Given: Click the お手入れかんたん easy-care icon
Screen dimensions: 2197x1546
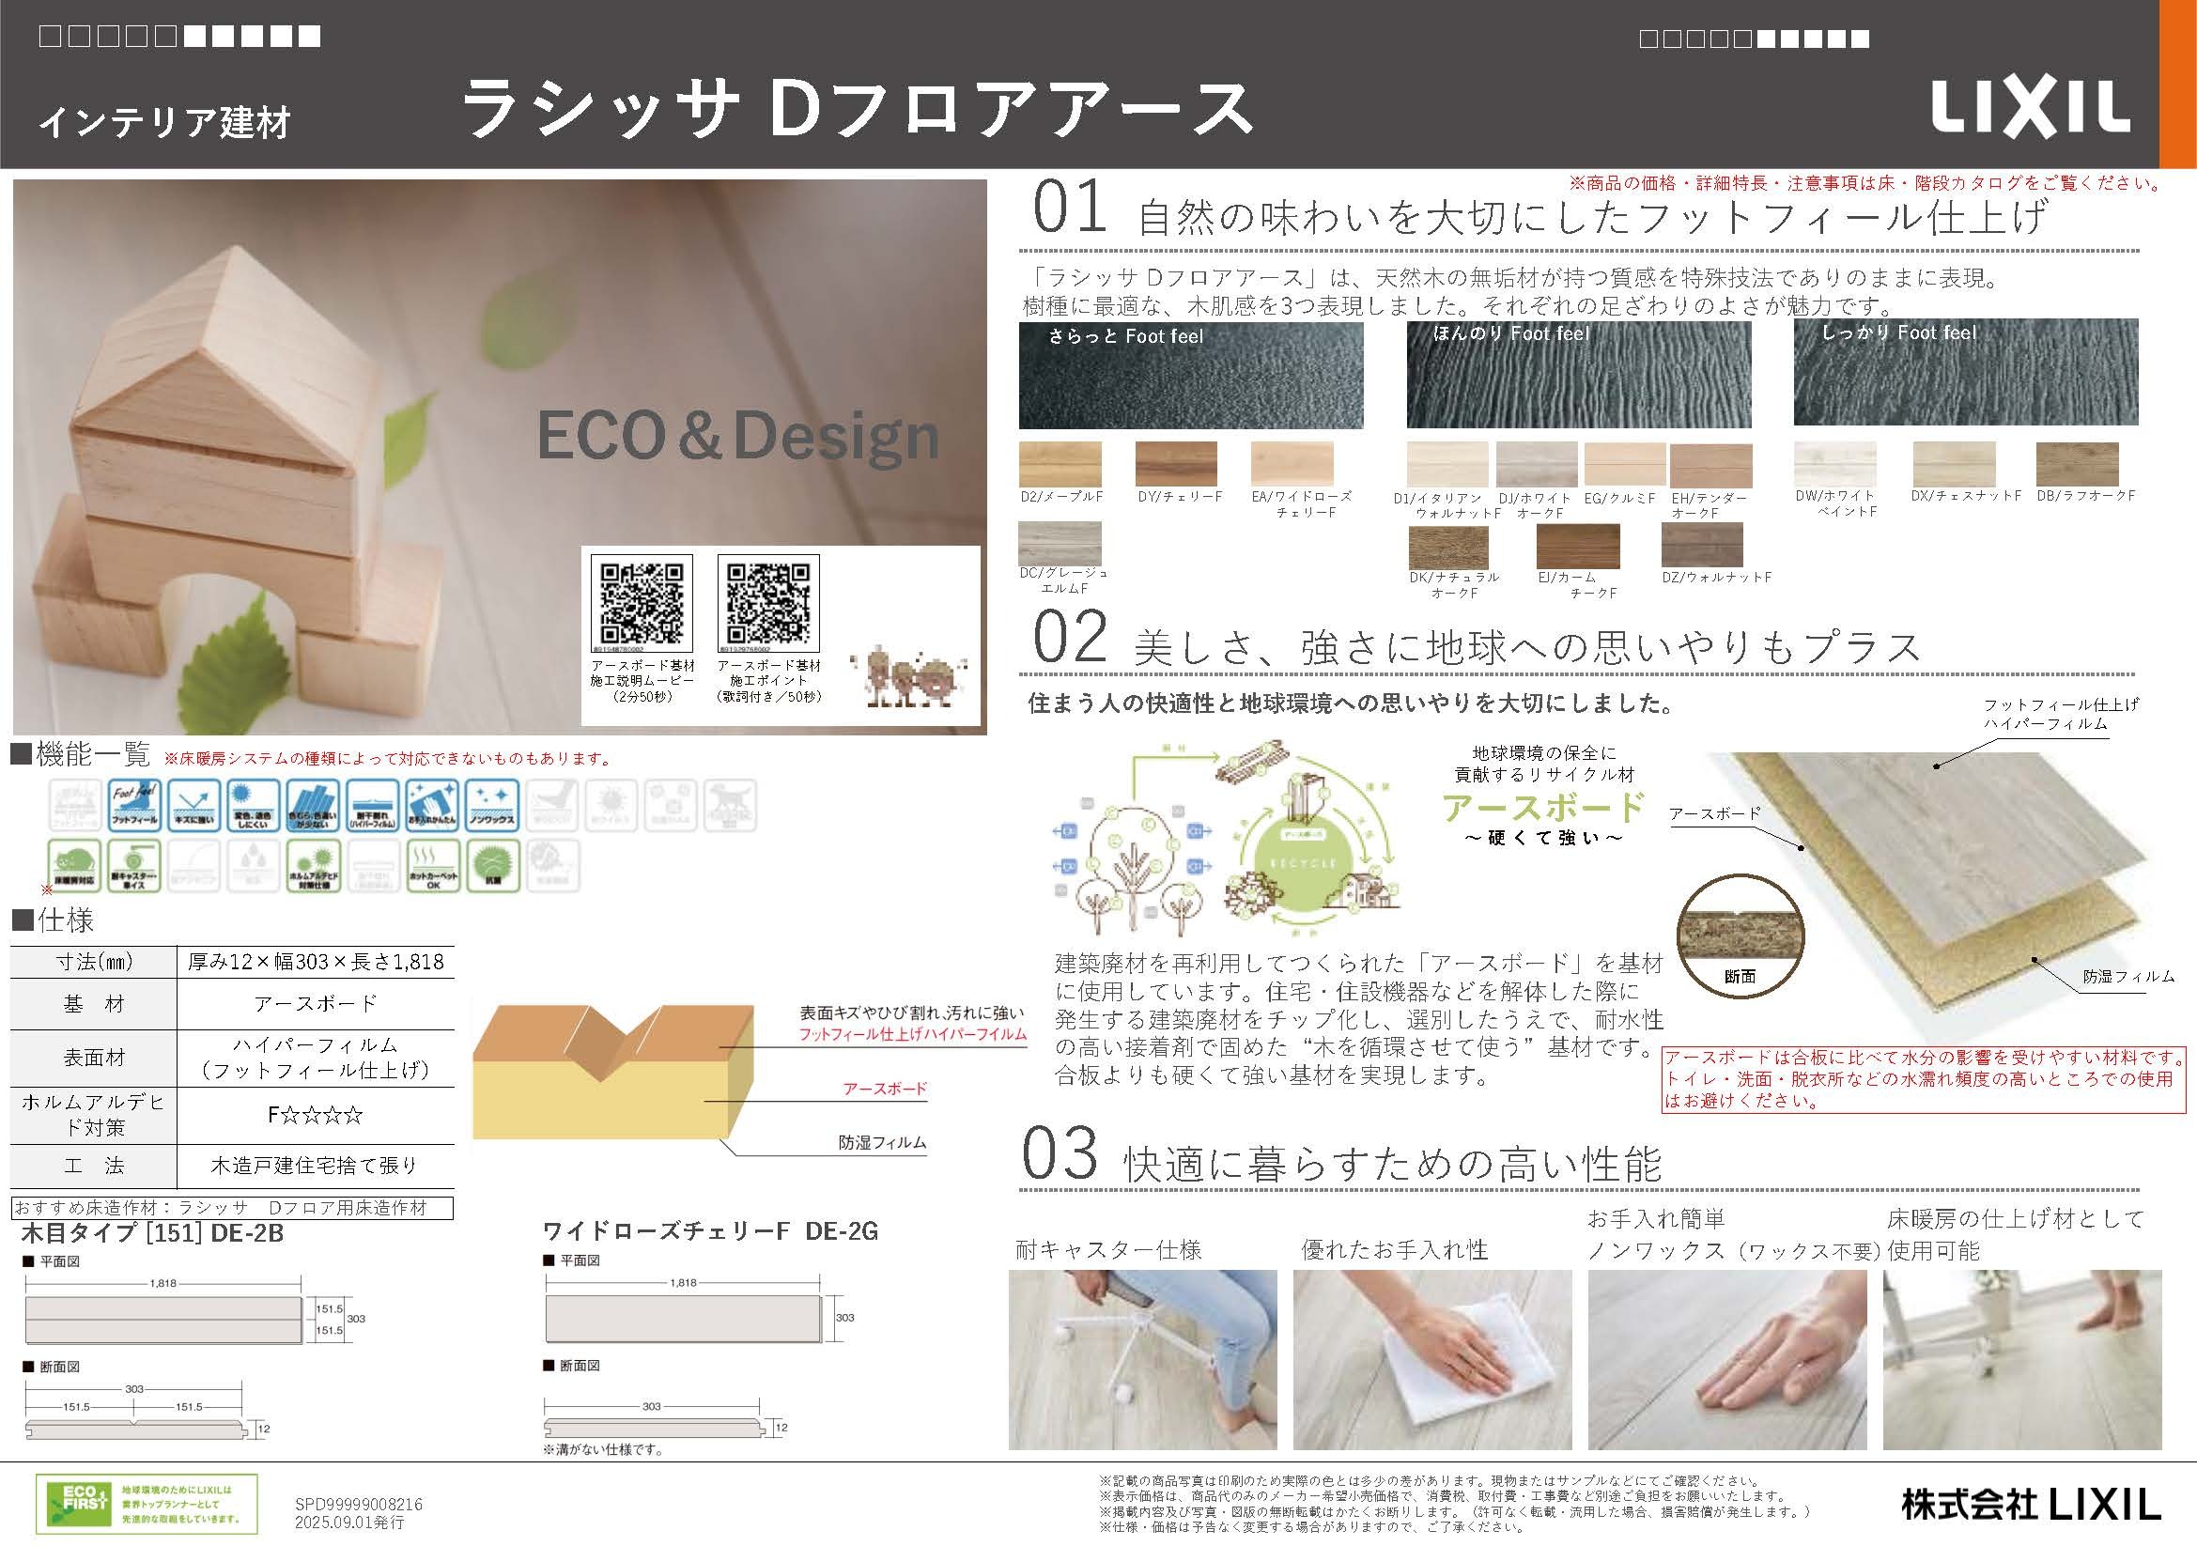Looking at the screenshot, I should 432,805.
